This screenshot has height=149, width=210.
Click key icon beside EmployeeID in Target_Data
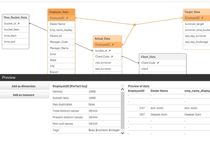(x=203, y=18)
